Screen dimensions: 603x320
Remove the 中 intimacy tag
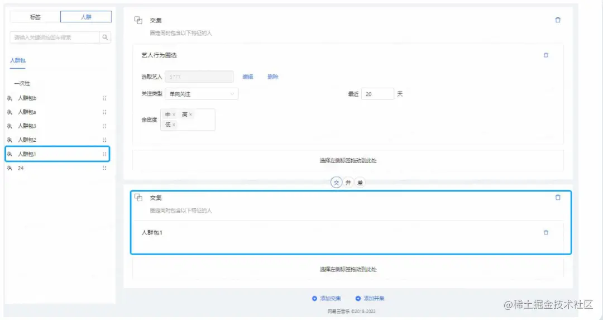point(174,114)
